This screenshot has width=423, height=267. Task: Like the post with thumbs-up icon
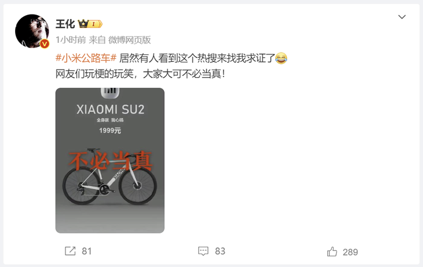[x=332, y=251]
